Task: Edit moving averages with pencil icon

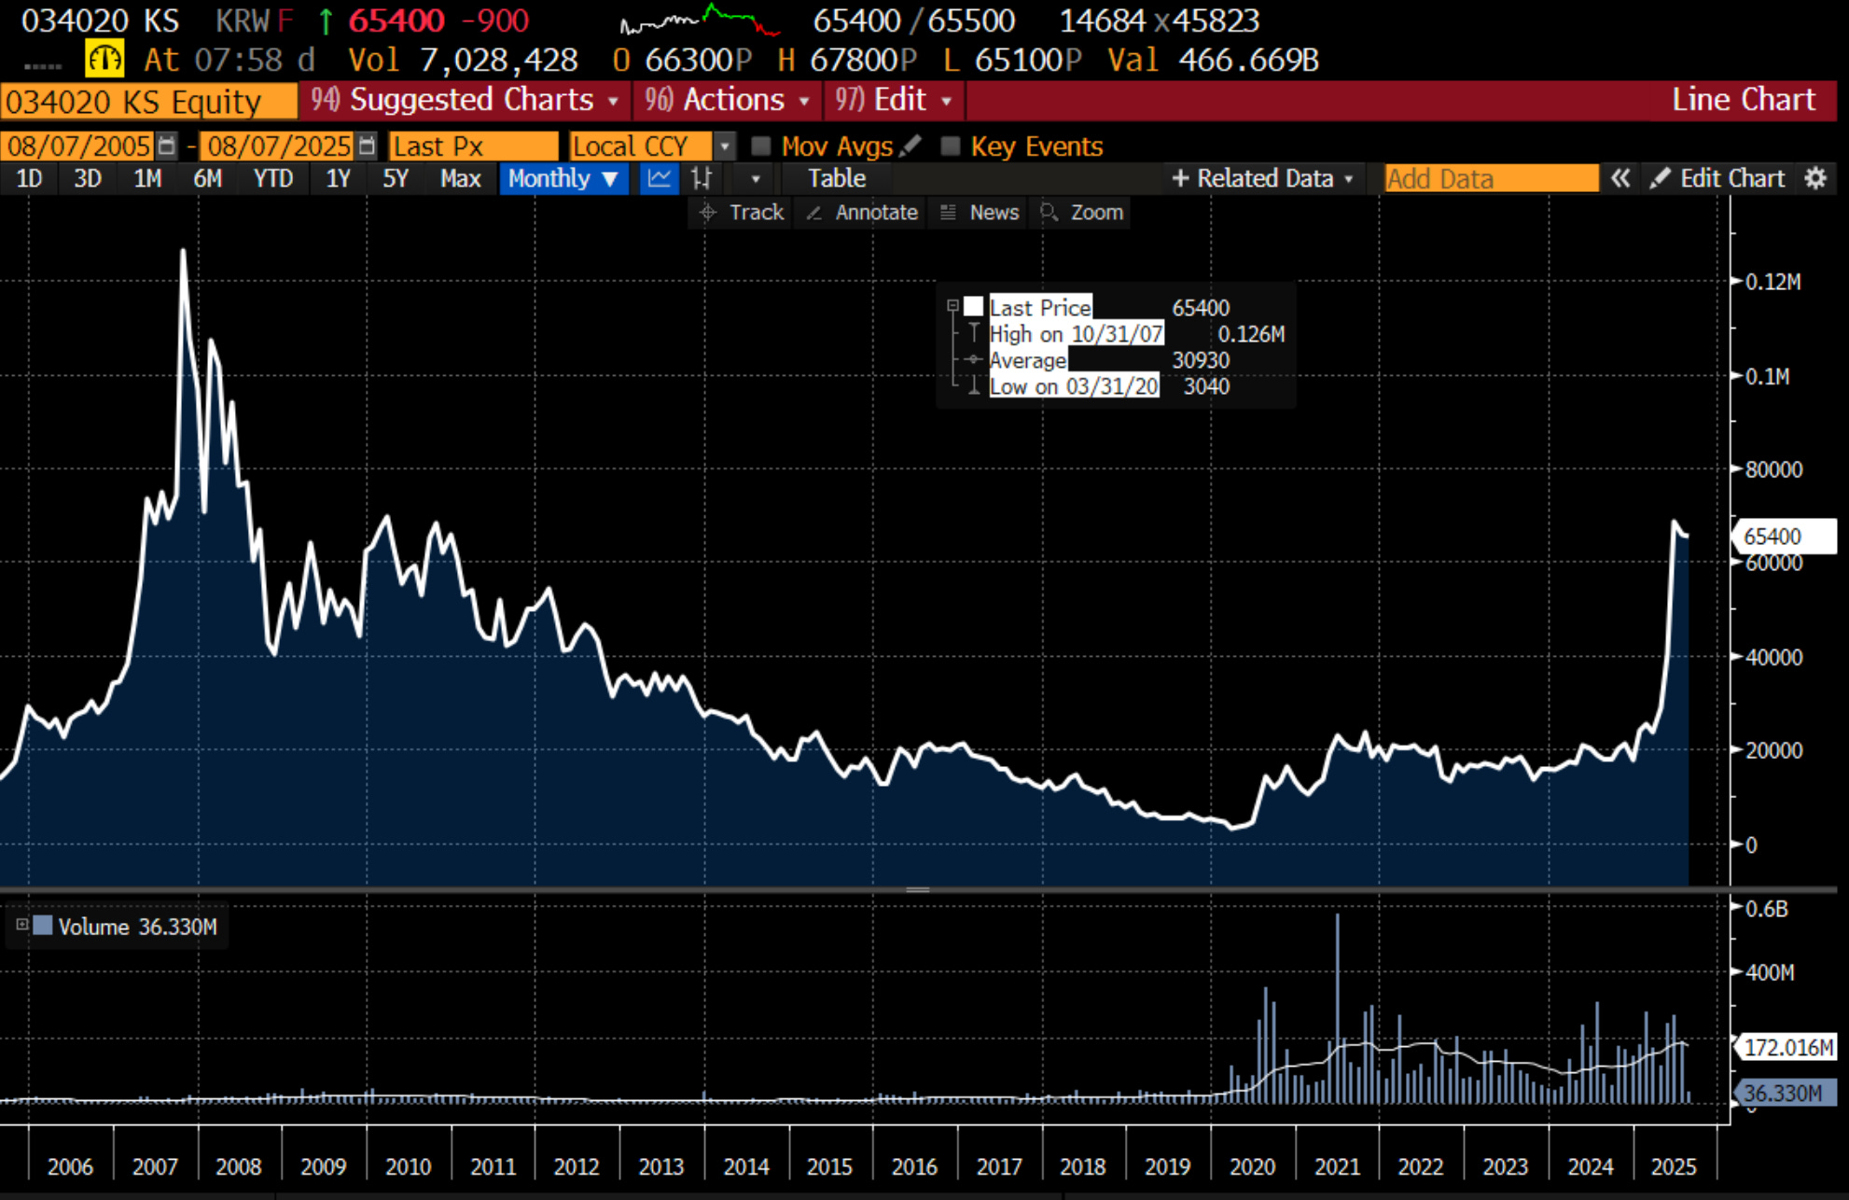Action: pos(911,146)
